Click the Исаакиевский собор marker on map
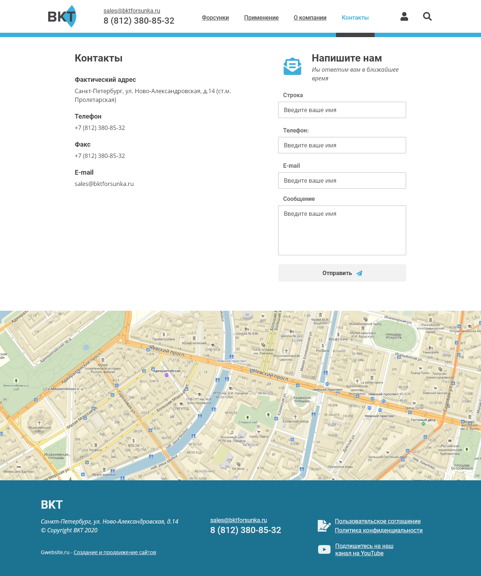 click(x=39, y=423)
